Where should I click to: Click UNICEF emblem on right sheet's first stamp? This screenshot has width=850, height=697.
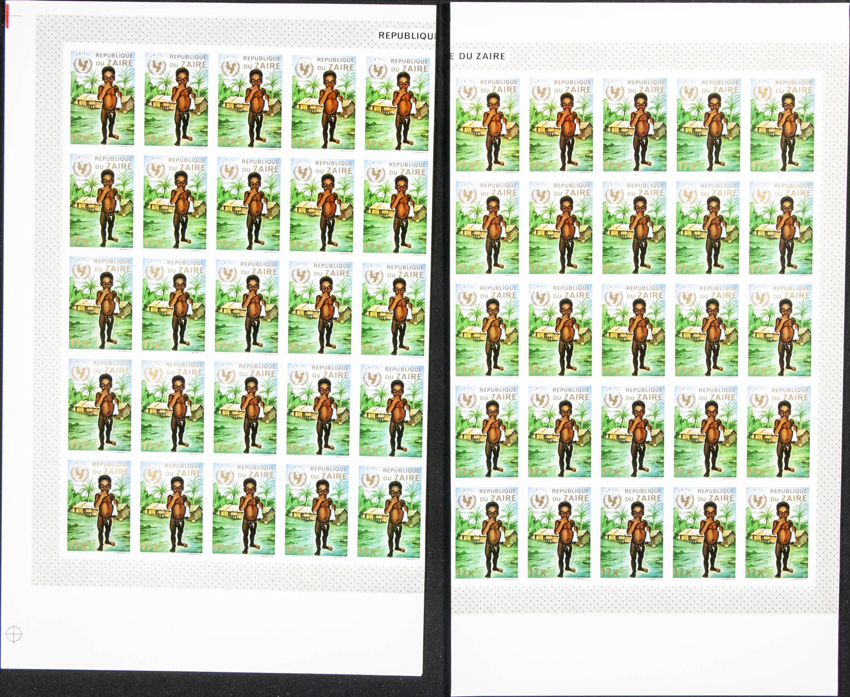coord(467,92)
